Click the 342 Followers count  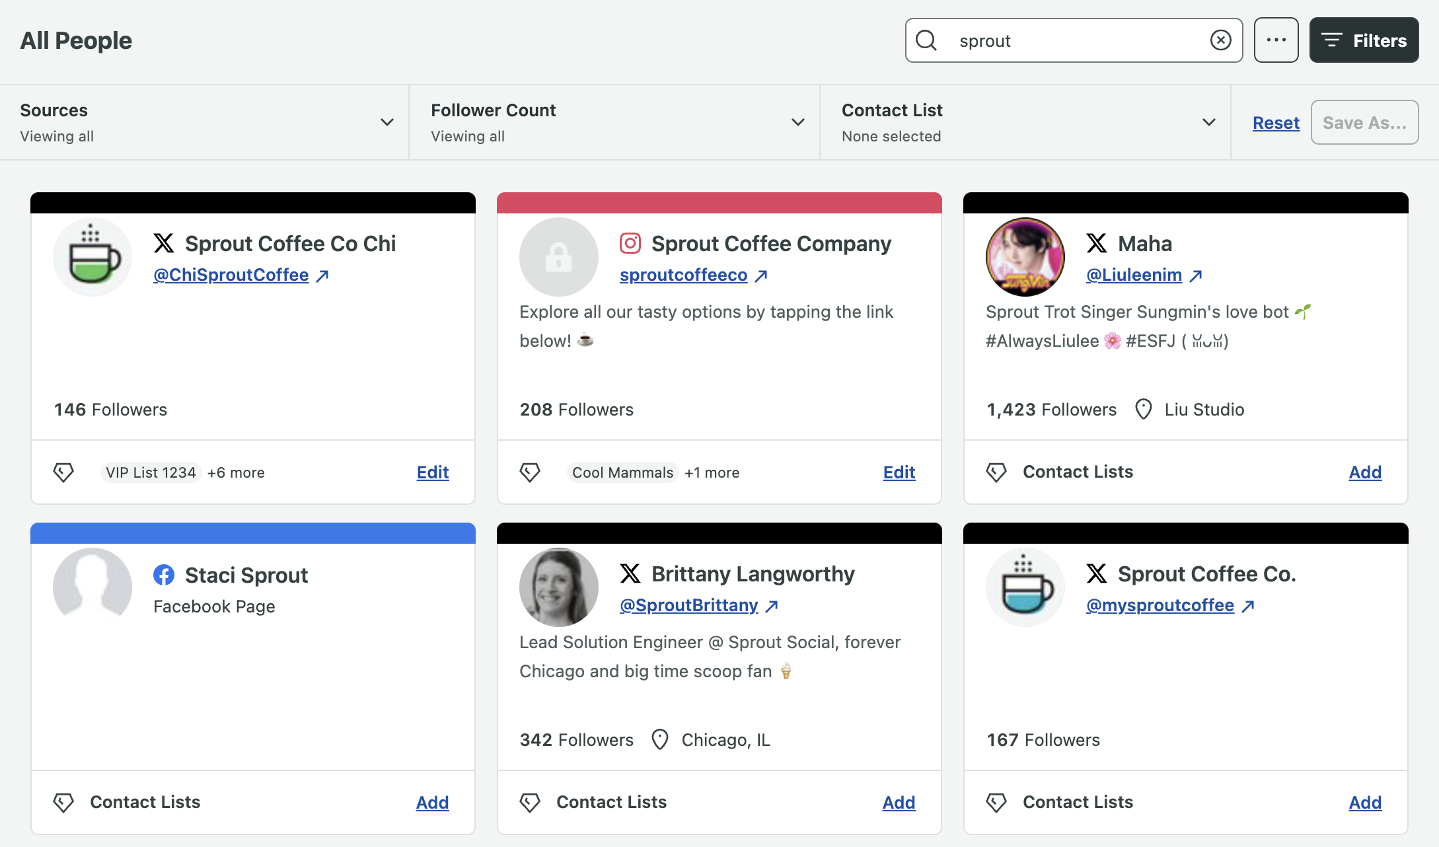click(x=576, y=740)
